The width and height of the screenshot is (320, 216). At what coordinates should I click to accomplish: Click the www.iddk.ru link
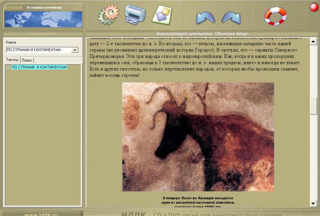click(41, 214)
